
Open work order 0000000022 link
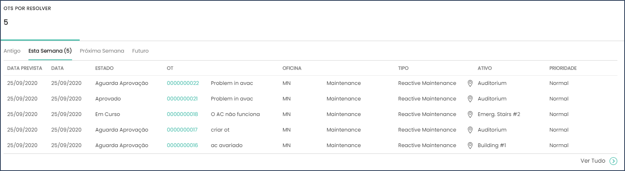(183, 83)
